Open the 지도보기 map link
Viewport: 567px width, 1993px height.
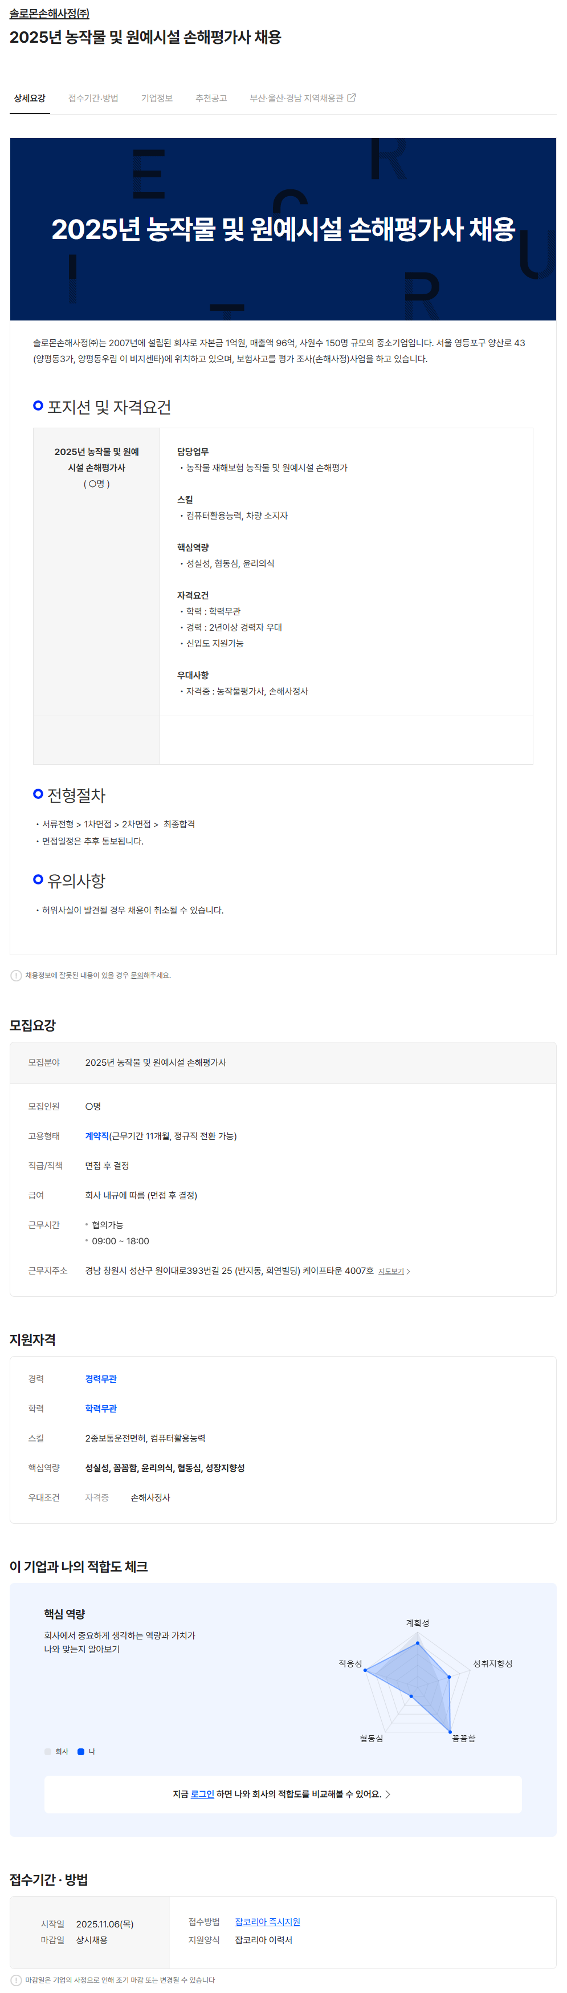tap(391, 1271)
